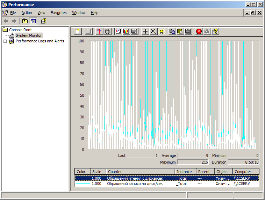
Task: Select the Console Root tree node
Action: coord(20,30)
